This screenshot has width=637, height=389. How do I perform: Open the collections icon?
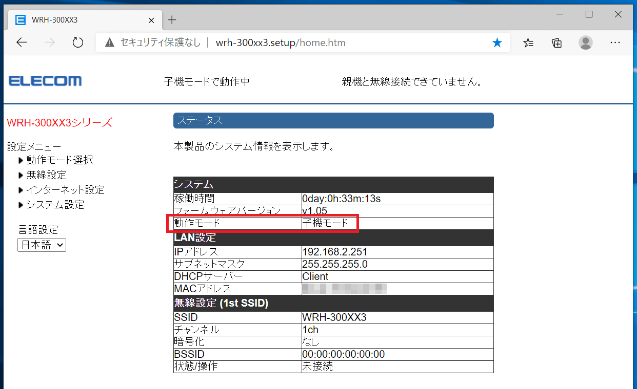pyautogui.click(x=557, y=42)
